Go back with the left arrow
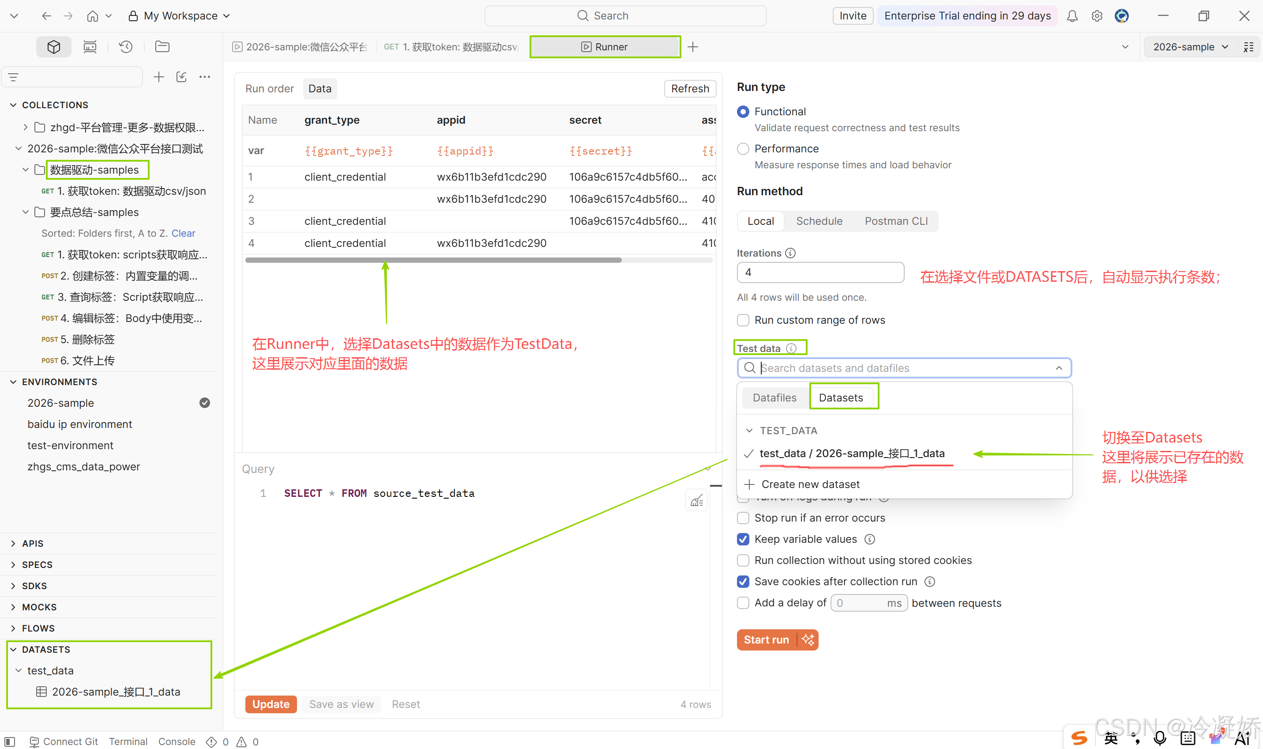 pyautogui.click(x=46, y=15)
